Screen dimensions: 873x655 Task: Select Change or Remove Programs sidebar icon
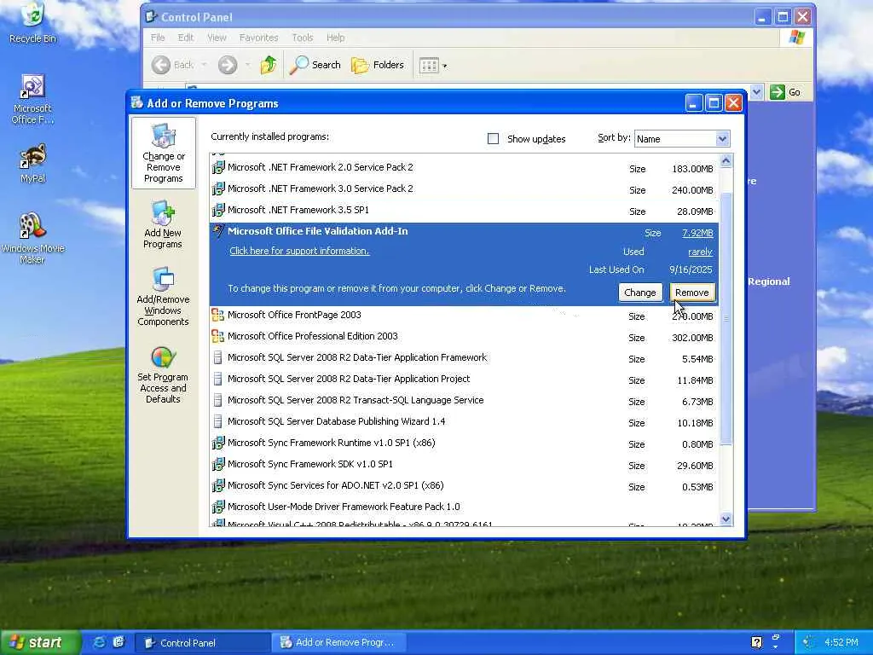pyautogui.click(x=163, y=154)
